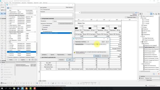Click the Удалить button below sequence list
This screenshot has height=90, width=160.
tap(52, 55)
